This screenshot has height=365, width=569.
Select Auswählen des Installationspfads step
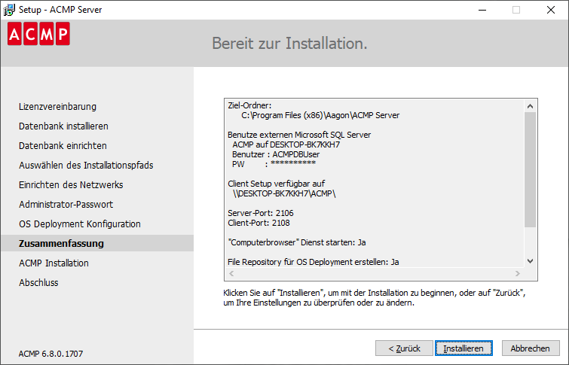coord(86,166)
